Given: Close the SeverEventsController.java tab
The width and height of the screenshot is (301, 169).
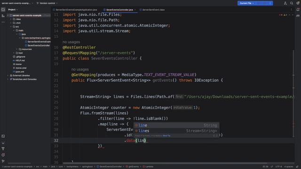Looking at the screenshot, I should [x=135, y=9].
